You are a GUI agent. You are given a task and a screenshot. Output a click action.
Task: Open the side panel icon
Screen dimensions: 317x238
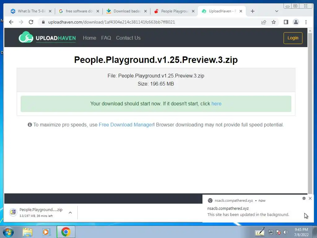[x=286, y=22]
